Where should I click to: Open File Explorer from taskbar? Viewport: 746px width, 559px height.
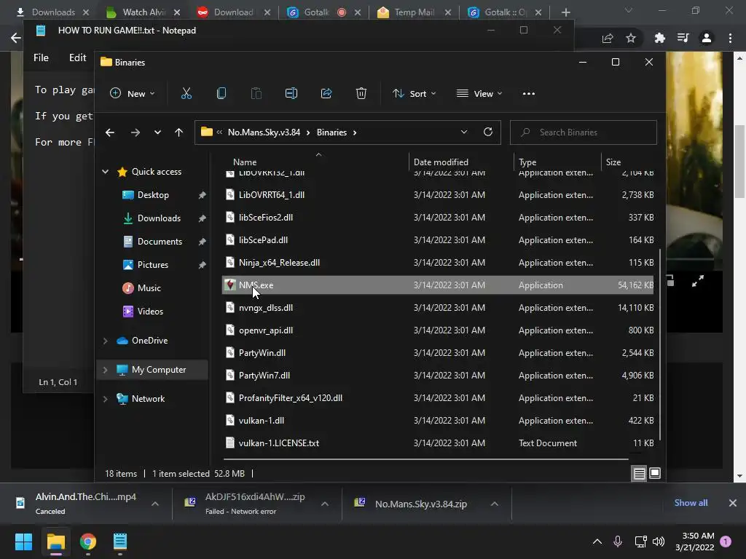pyautogui.click(x=55, y=542)
